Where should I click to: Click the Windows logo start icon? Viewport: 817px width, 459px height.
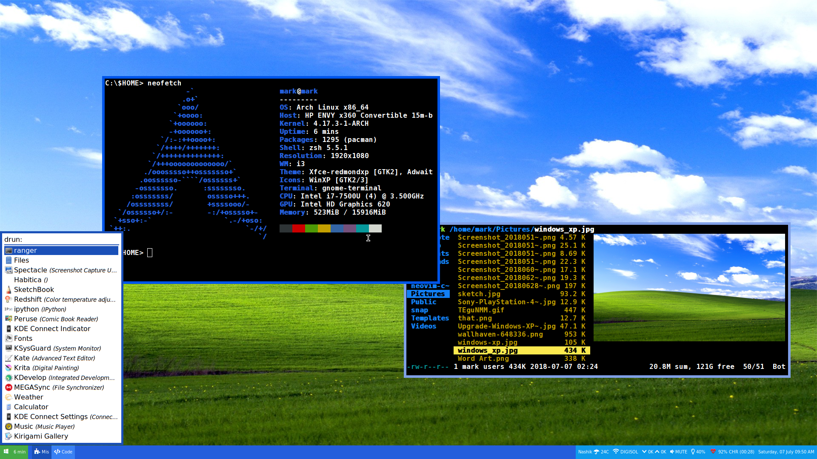(6, 452)
